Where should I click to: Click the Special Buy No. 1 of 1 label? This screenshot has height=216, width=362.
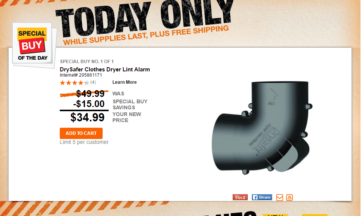click(x=87, y=62)
